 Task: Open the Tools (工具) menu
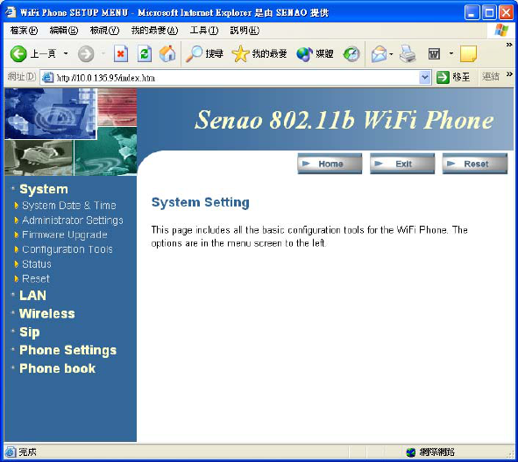(204, 31)
